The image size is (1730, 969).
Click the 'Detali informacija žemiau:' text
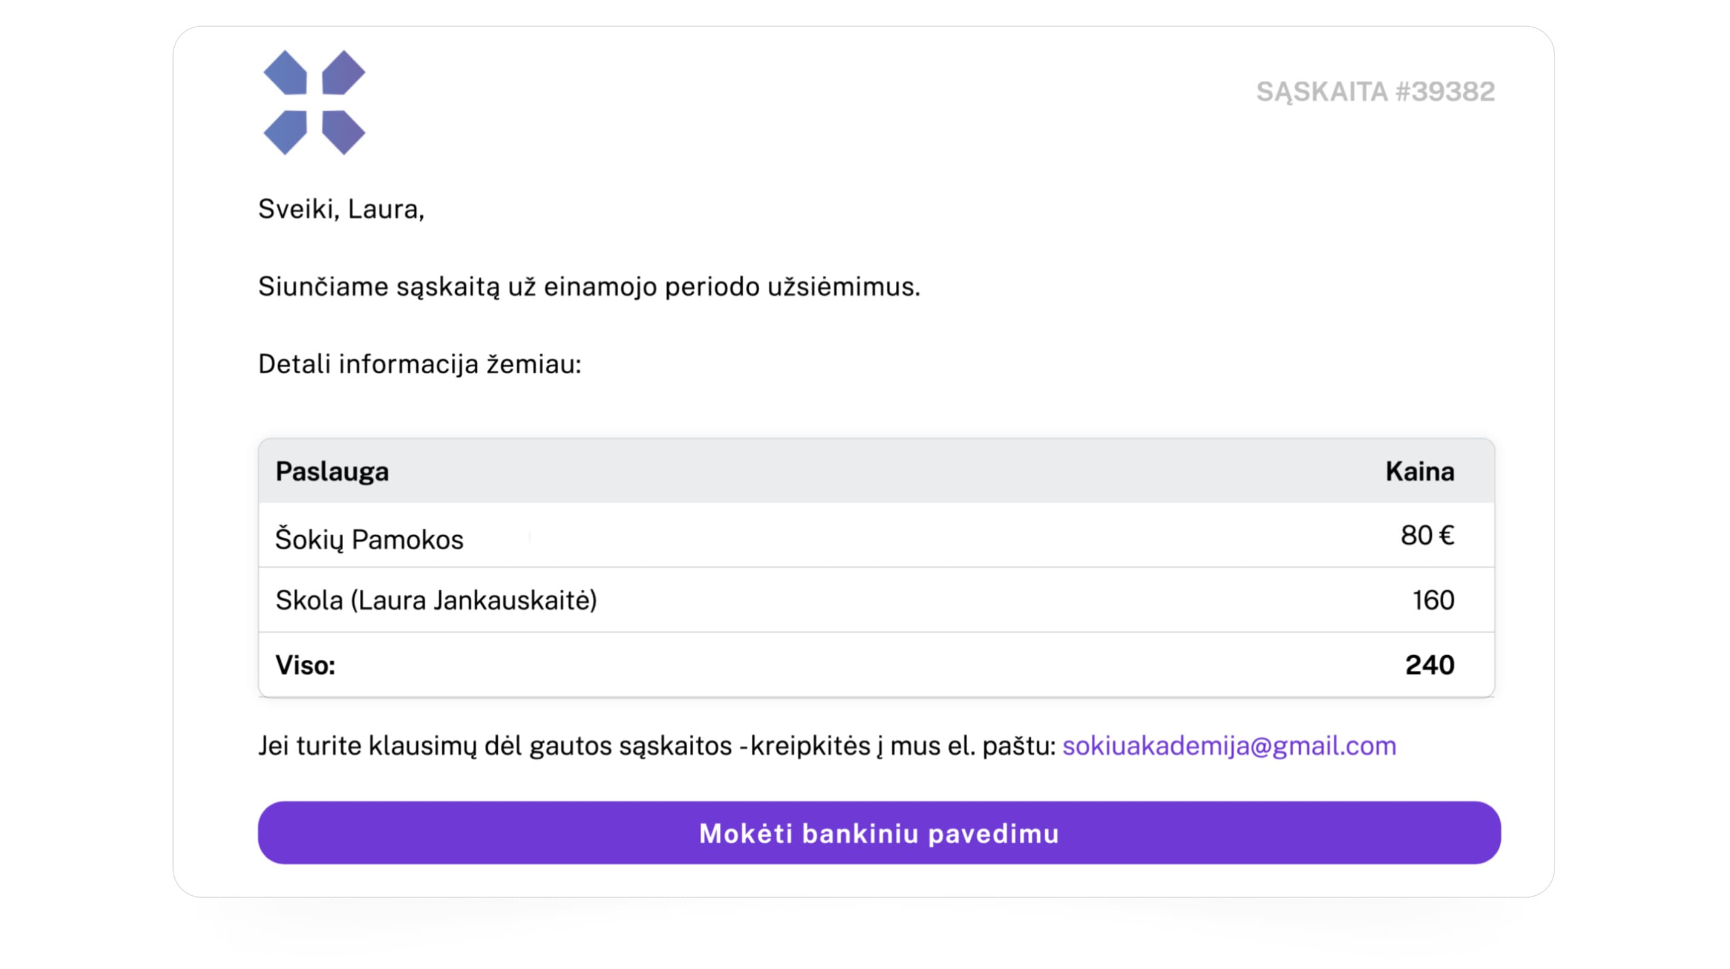(420, 365)
